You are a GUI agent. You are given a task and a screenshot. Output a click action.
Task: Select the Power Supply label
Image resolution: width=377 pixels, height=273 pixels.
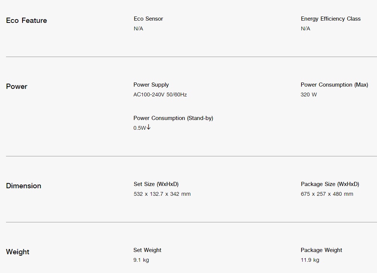[x=151, y=85]
